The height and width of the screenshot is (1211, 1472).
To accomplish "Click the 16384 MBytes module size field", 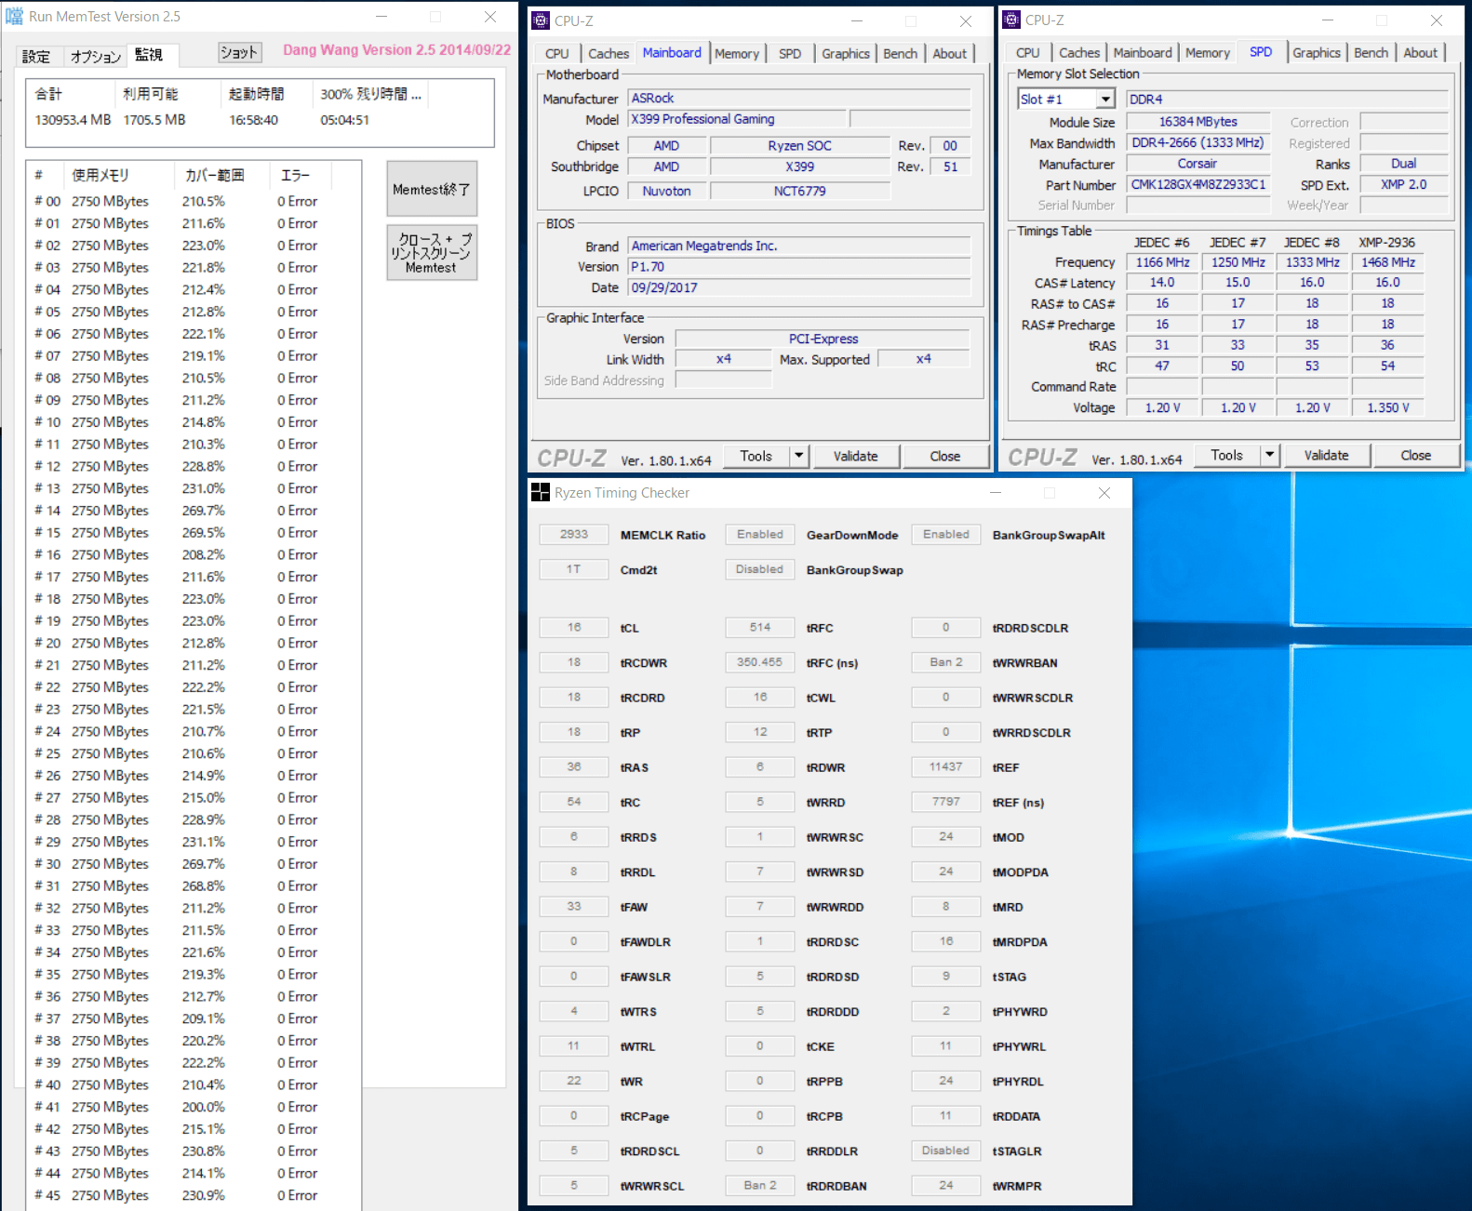I will coord(1198,122).
